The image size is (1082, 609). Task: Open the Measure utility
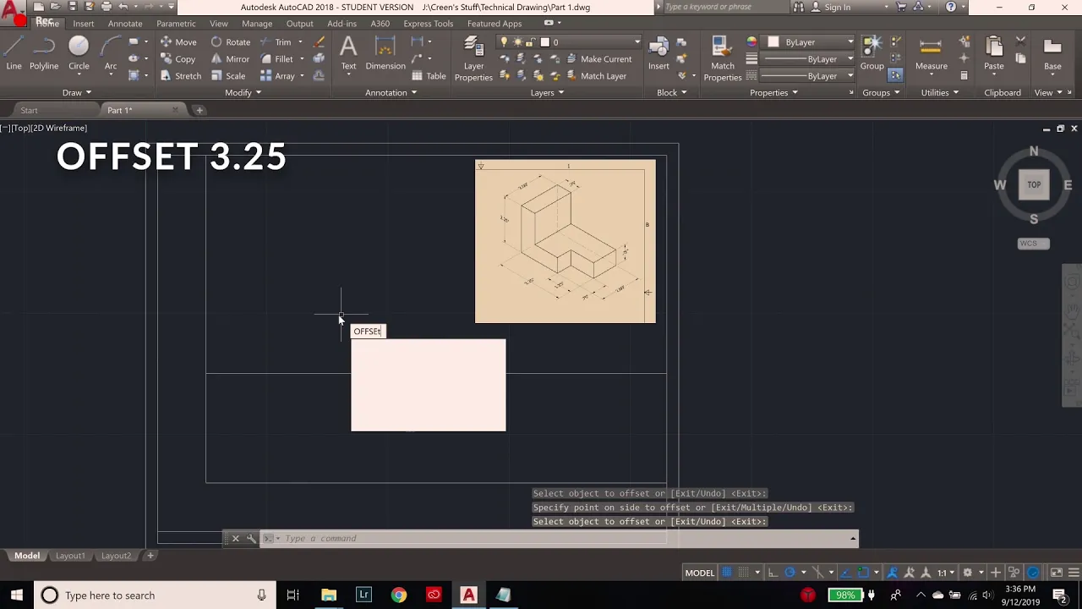931,53
